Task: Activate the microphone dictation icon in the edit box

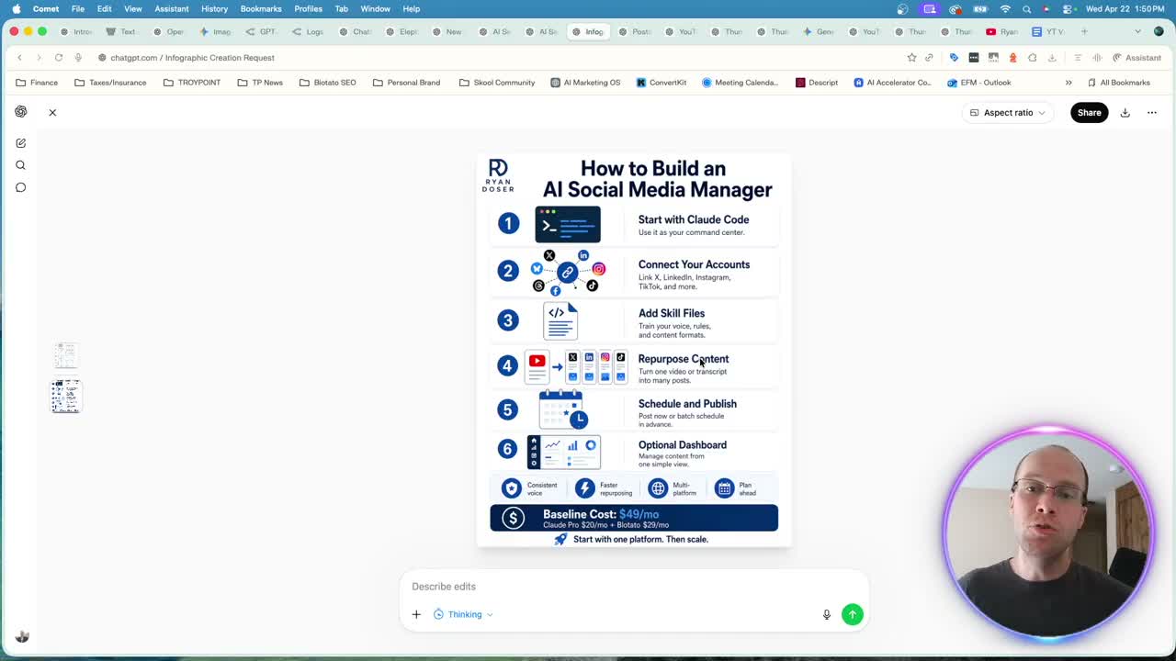Action: pos(826,614)
